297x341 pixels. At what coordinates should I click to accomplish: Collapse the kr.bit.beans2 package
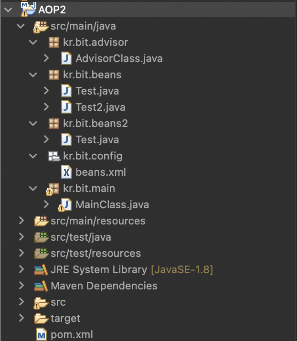click(33, 124)
